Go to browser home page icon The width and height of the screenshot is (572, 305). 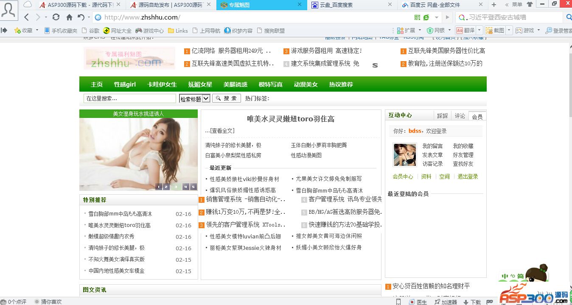69,17
